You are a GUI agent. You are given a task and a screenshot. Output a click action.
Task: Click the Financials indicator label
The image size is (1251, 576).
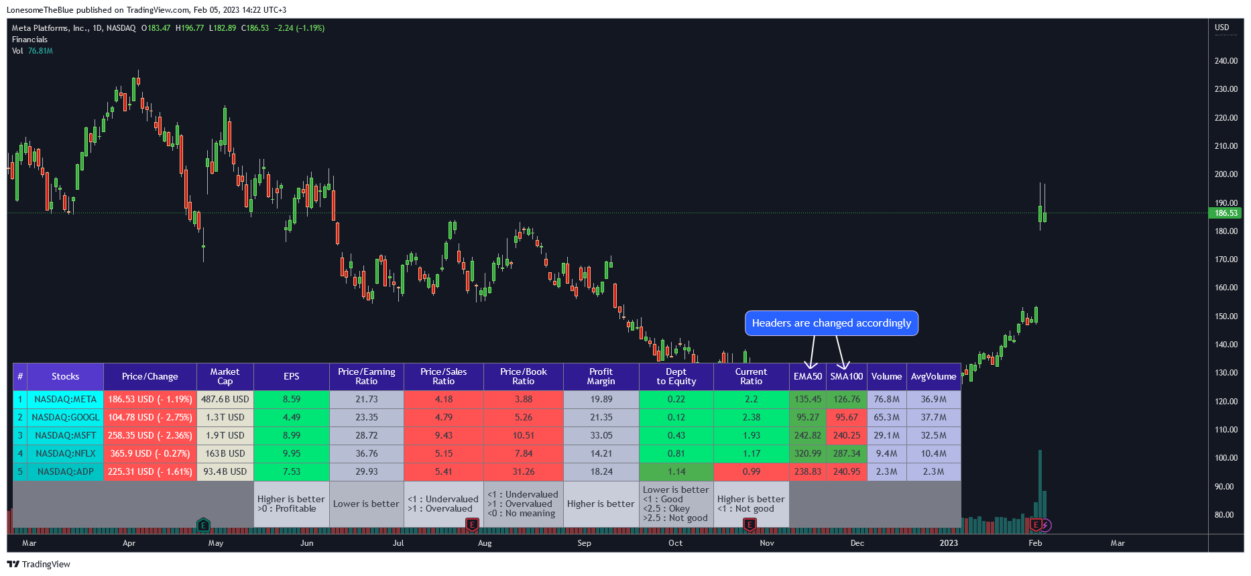[x=29, y=40]
